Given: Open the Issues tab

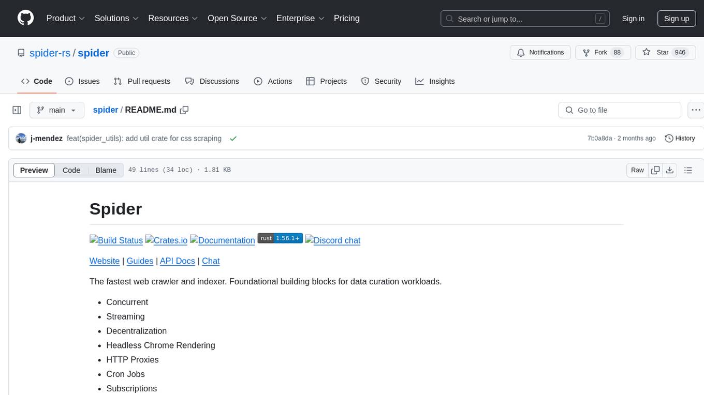Looking at the screenshot, I should pyautogui.click(x=82, y=81).
